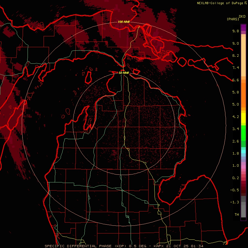The image size is (248, 248).
Task: Click the 9.0 legend value
Action: [236, 43]
